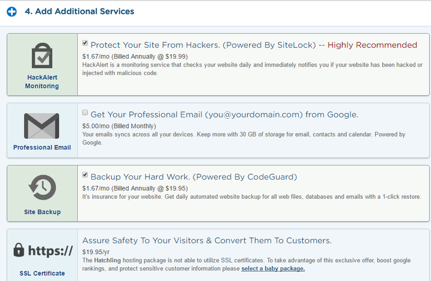The image size is (431, 281).
Task: Click the '$19.95/yr' SSL price text
Action: (x=96, y=252)
